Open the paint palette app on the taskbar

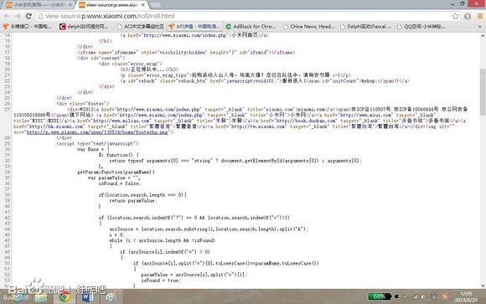(x=110, y=296)
